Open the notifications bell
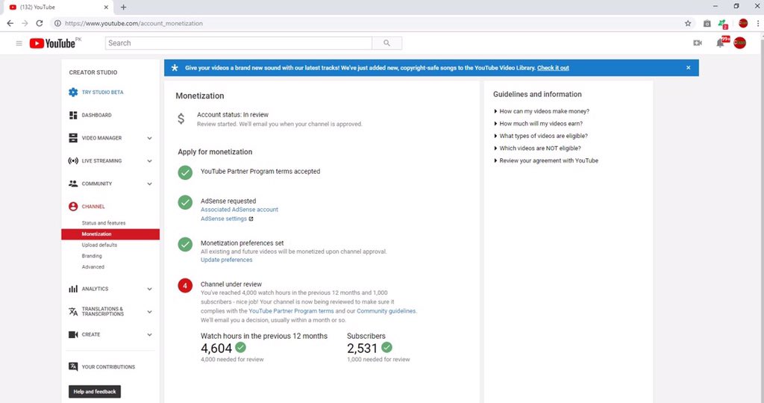764x403 pixels. coord(720,43)
